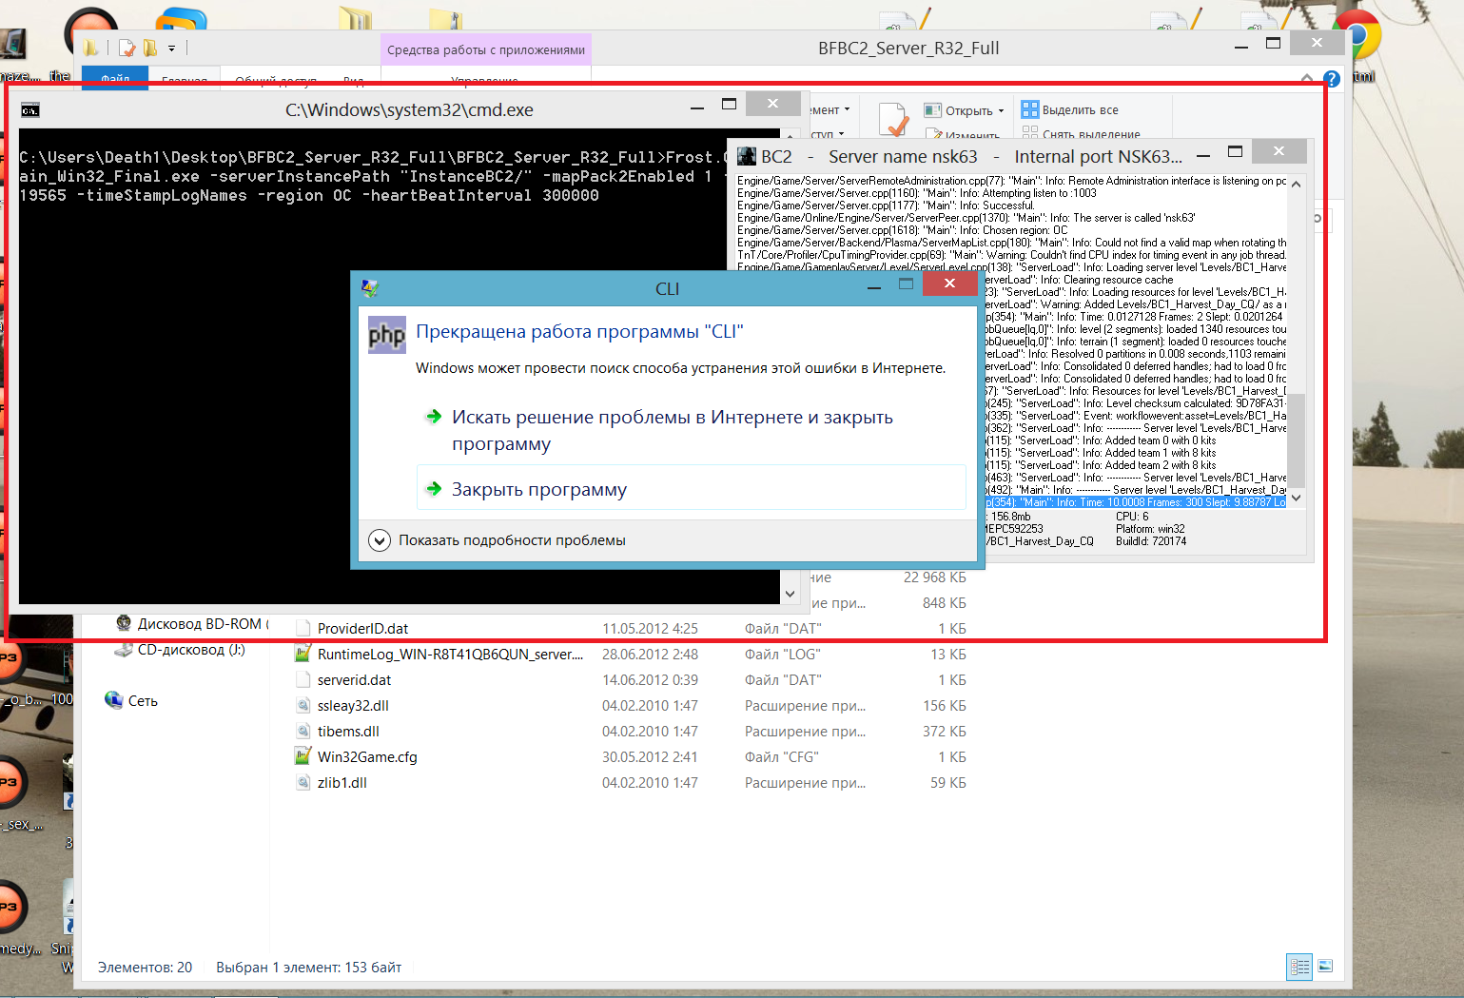The height and width of the screenshot is (998, 1464).
Task: Click the BC2 server window title bar text
Action: point(971,156)
